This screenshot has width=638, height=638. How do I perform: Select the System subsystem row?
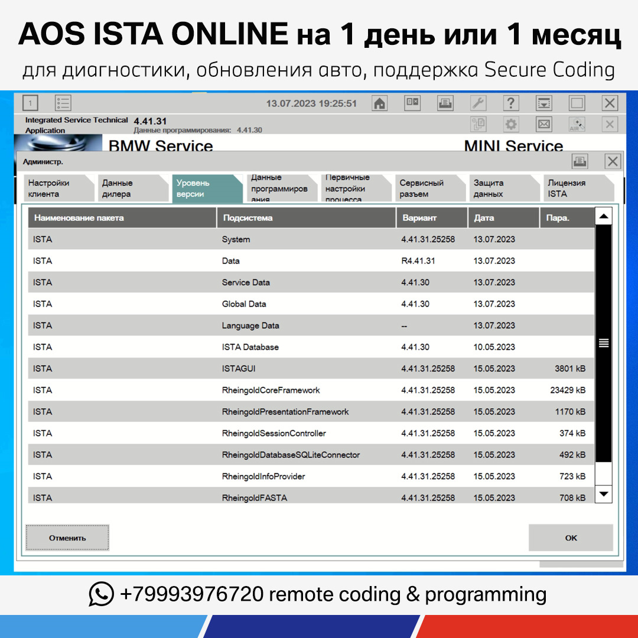[311, 239]
